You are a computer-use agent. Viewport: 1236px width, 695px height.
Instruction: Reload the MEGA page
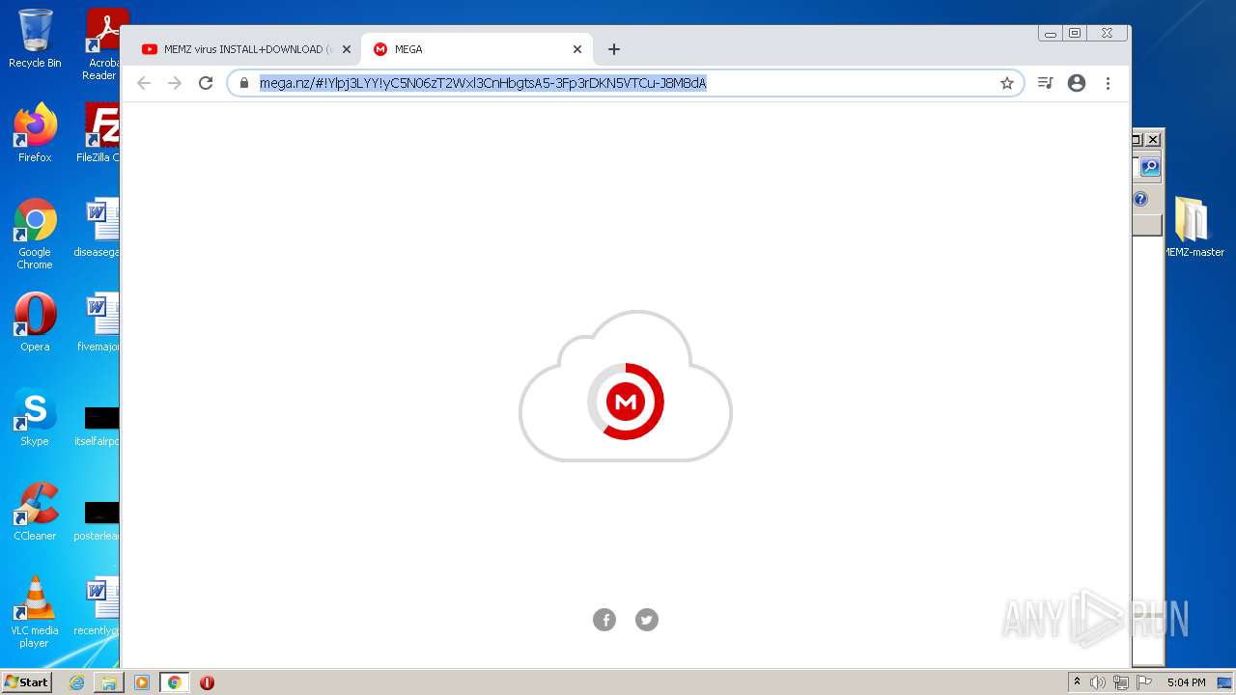click(206, 83)
